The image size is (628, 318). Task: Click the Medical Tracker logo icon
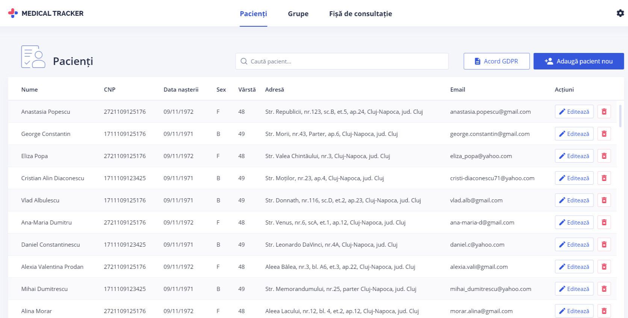[13, 13]
